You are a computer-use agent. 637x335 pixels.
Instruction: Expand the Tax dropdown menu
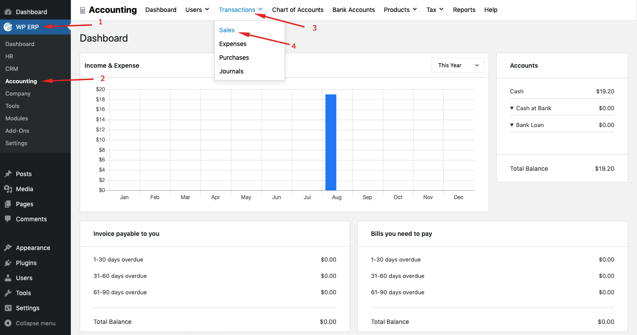click(x=441, y=9)
